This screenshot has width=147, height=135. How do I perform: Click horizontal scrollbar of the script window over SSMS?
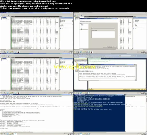(x=107, y=80)
